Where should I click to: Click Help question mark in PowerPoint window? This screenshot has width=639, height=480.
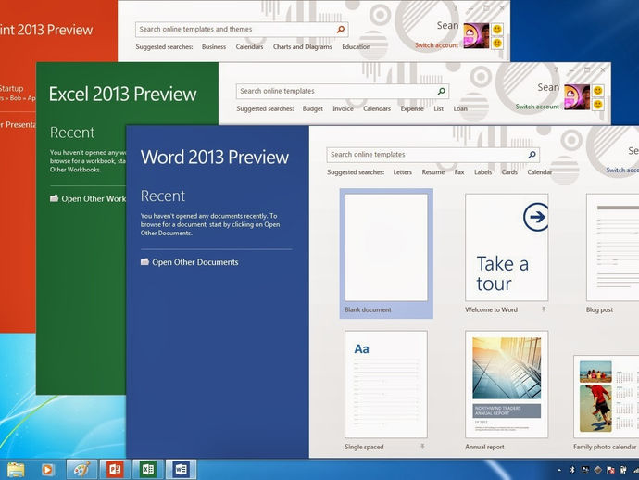pos(456,8)
